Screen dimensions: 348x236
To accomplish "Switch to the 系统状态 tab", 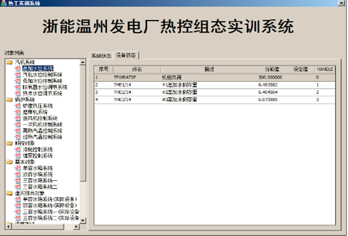I will click(101, 56).
